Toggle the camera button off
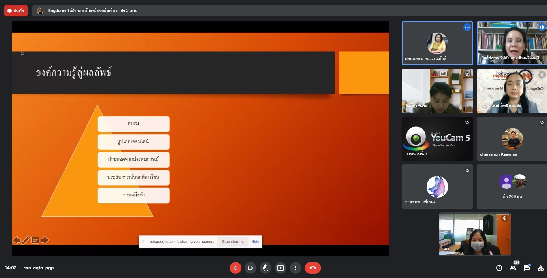The width and height of the screenshot is (547, 278). (x=250, y=268)
